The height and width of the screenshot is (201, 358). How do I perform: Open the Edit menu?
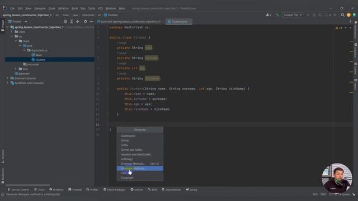click(x=20, y=8)
